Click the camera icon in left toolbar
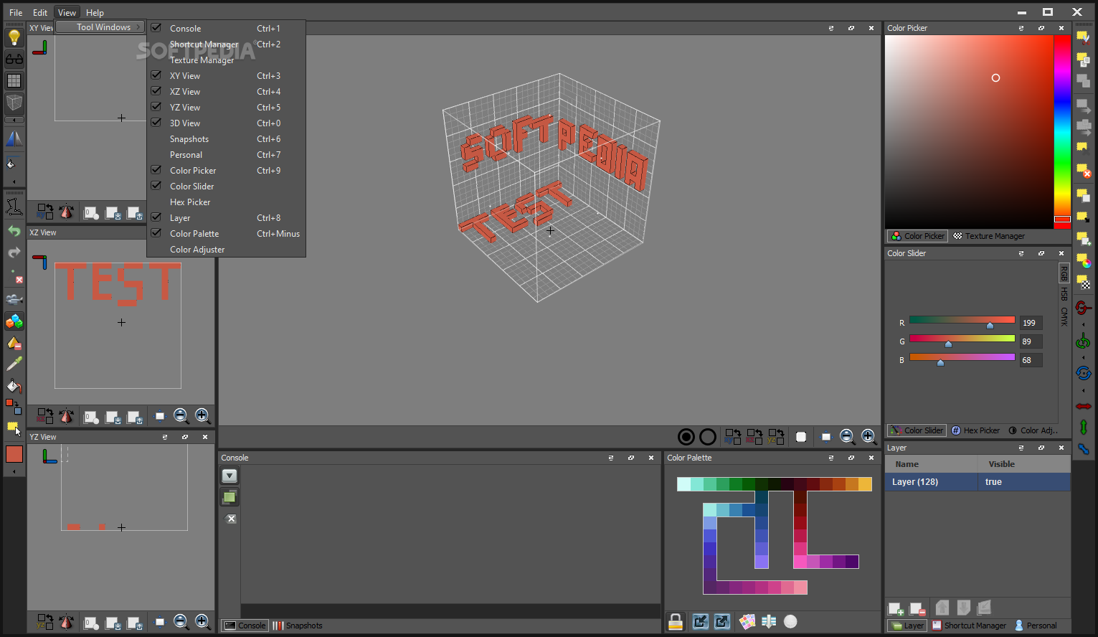 (14, 300)
